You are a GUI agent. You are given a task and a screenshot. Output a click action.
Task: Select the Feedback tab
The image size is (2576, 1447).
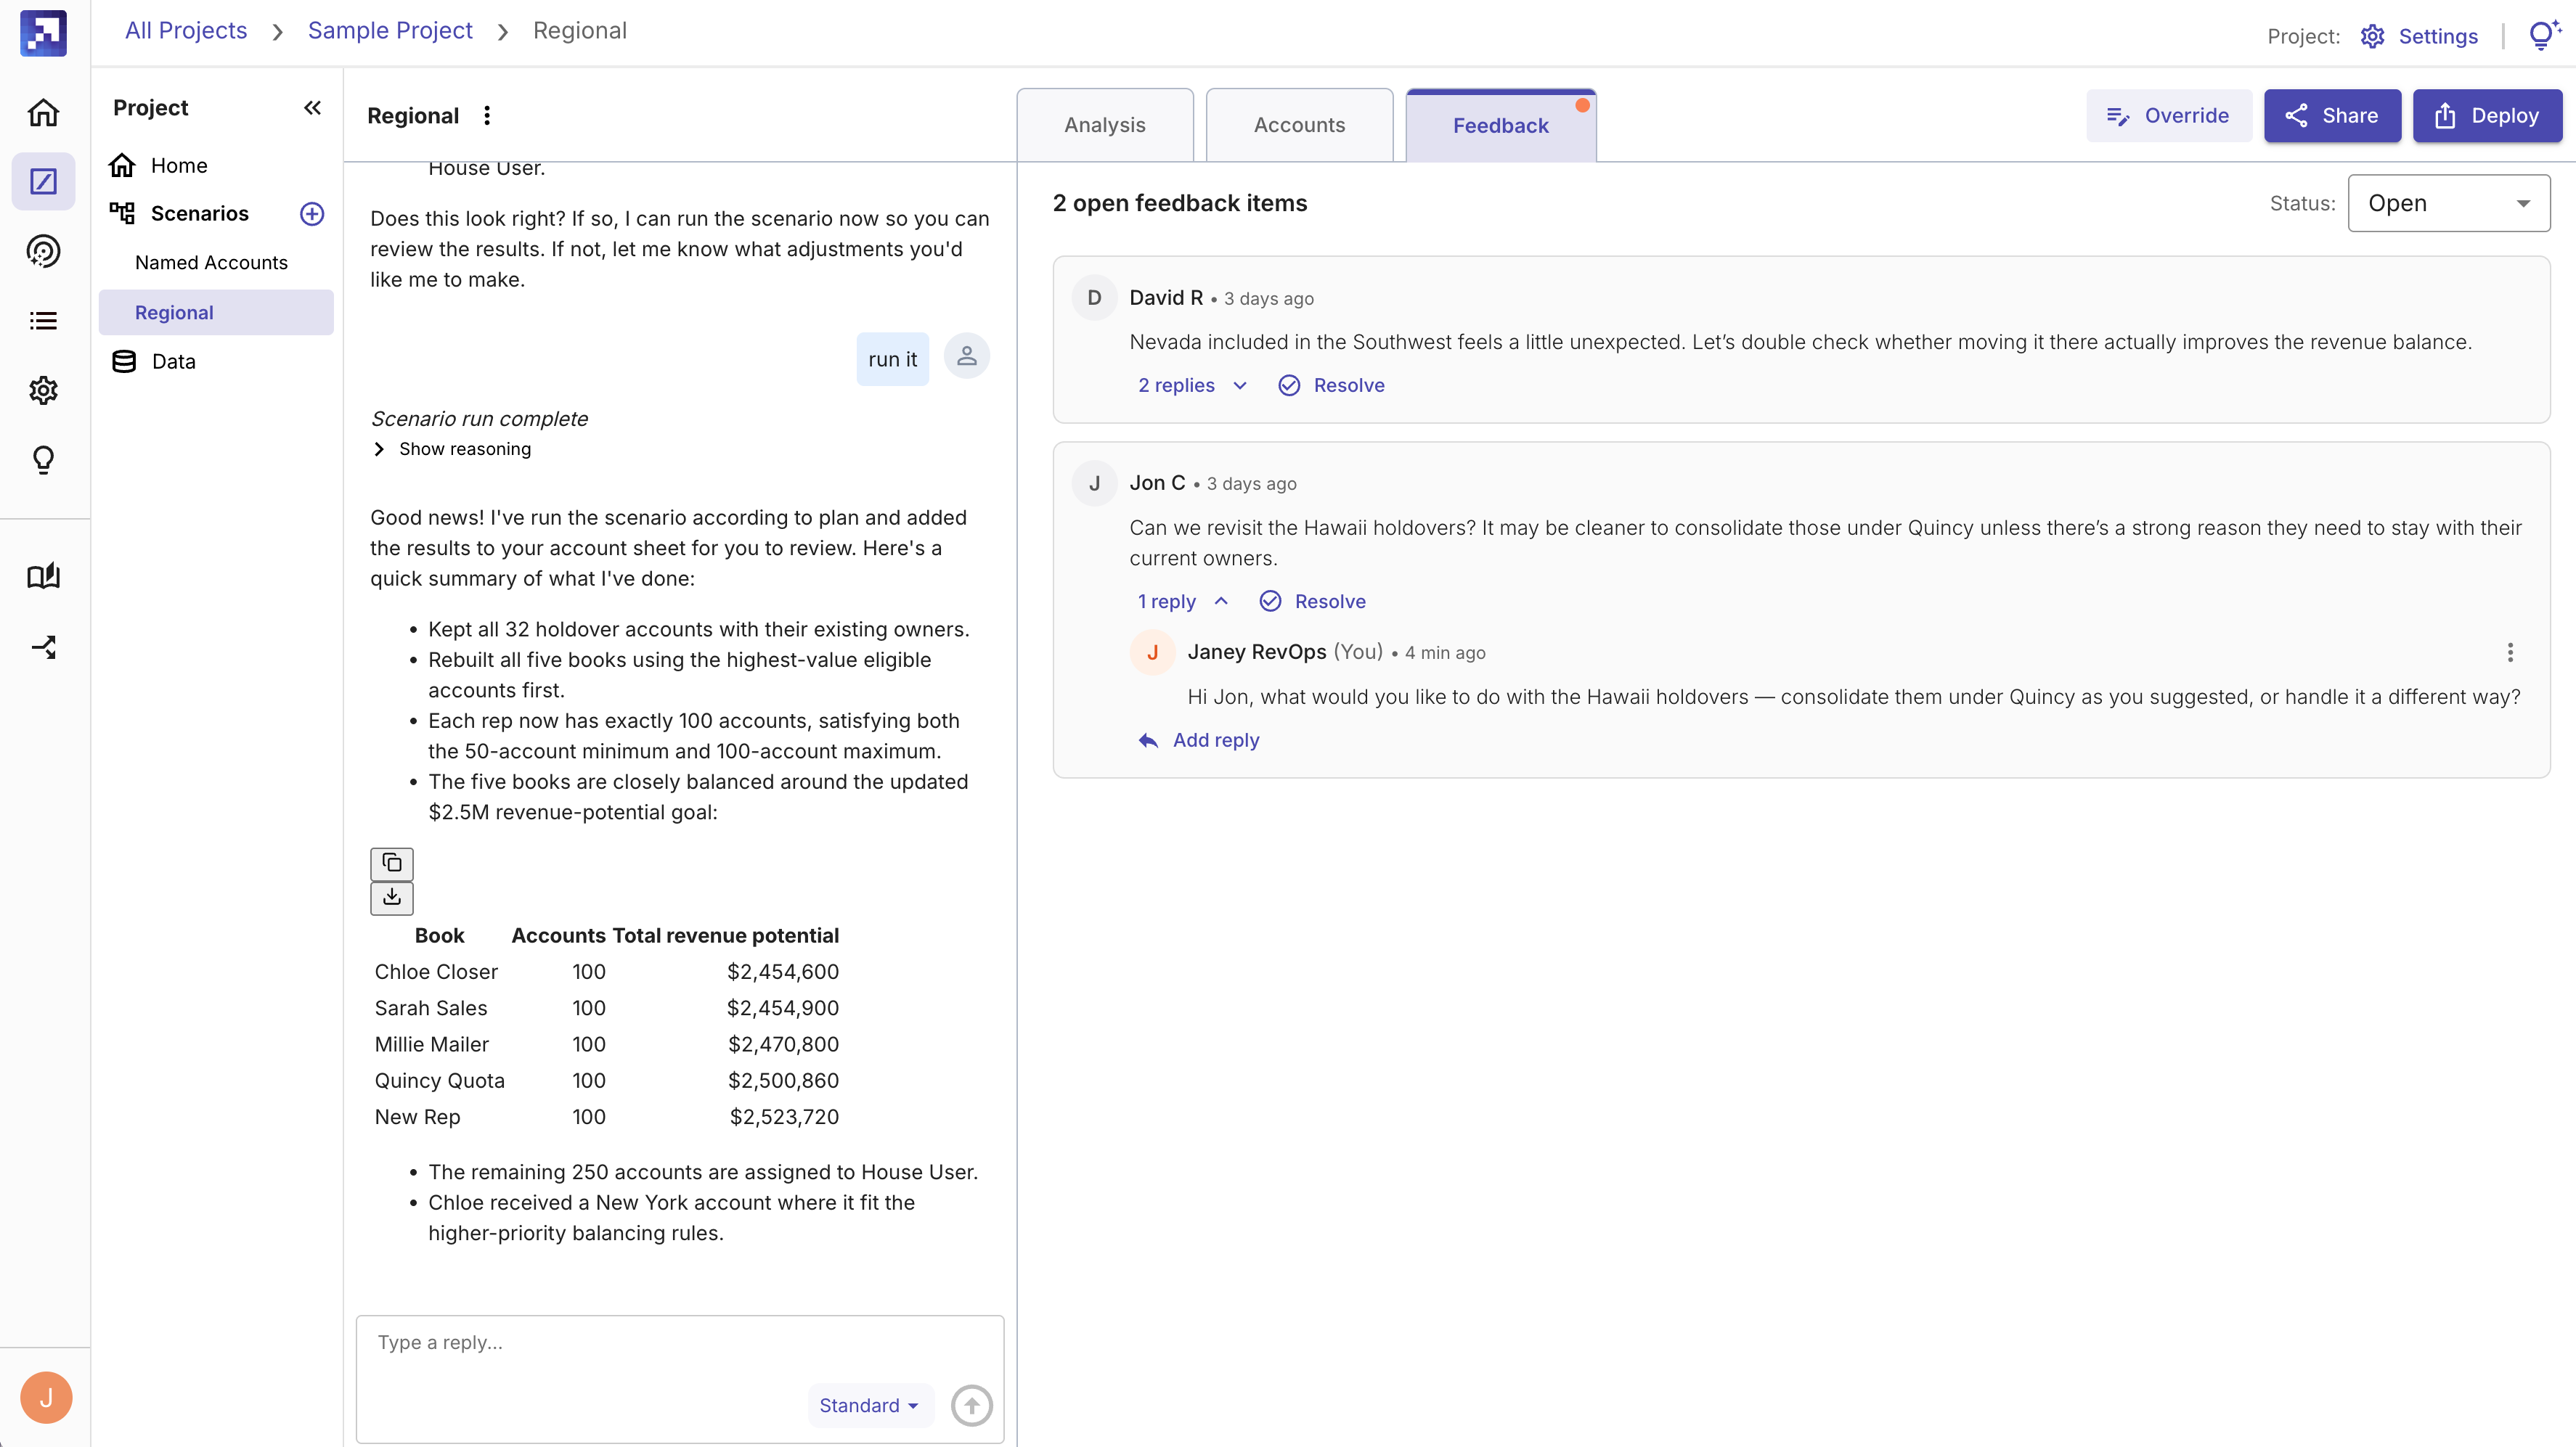pos(1500,125)
